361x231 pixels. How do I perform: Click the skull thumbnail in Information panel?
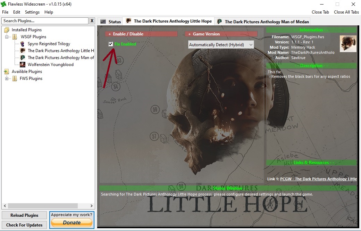(348, 44)
